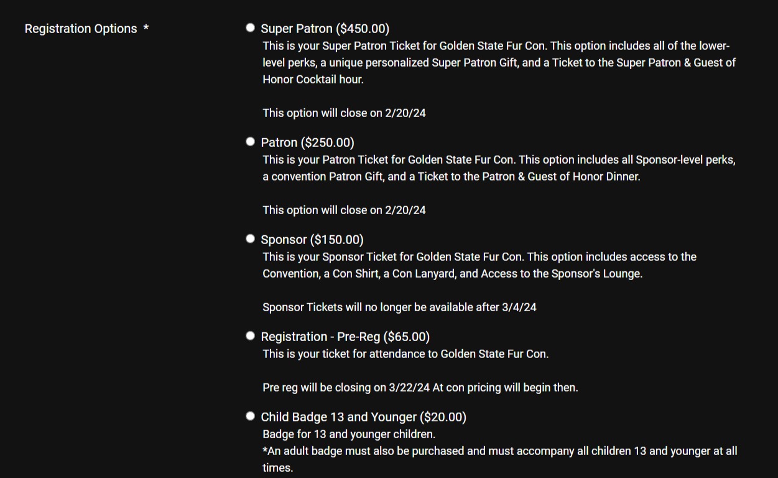Click the attendance ticket description under Pre-Reg
The image size is (778, 478).
click(405, 354)
